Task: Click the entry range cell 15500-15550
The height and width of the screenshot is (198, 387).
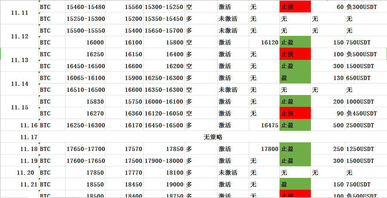Action: pos(85,30)
